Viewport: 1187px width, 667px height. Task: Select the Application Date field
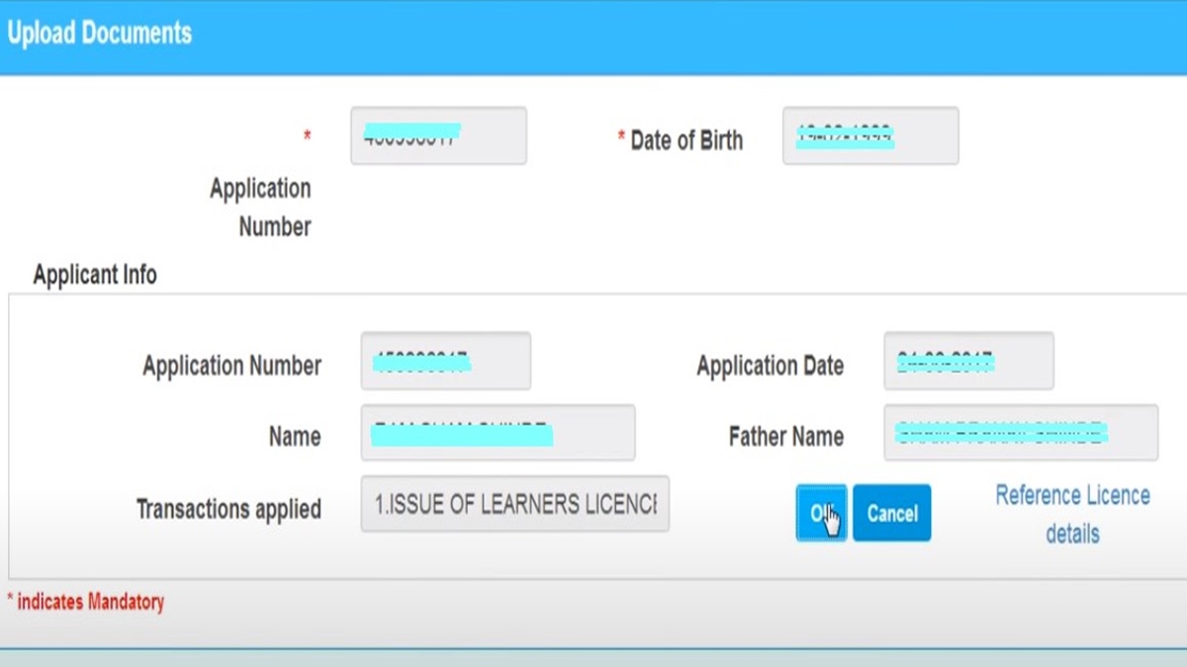[968, 361]
